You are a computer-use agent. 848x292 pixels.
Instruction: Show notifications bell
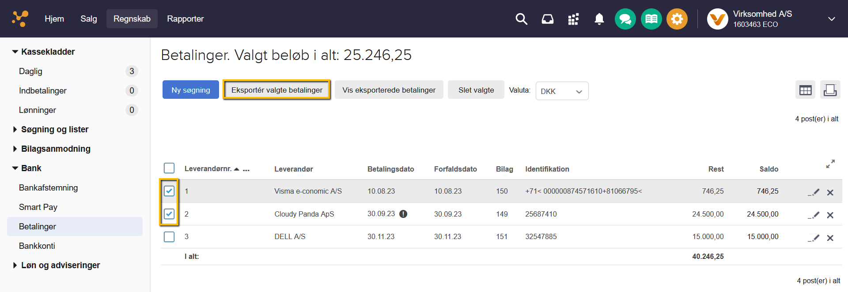tap(599, 19)
